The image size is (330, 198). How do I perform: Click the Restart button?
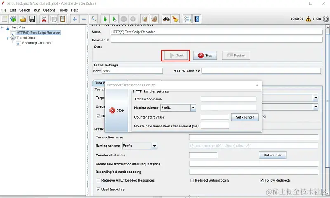[236, 56]
